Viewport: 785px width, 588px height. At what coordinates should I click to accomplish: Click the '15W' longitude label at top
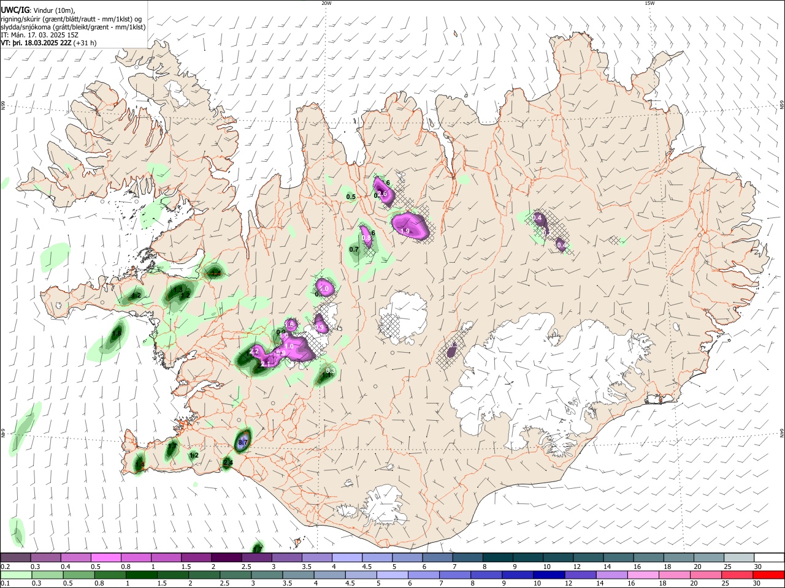[x=649, y=3]
